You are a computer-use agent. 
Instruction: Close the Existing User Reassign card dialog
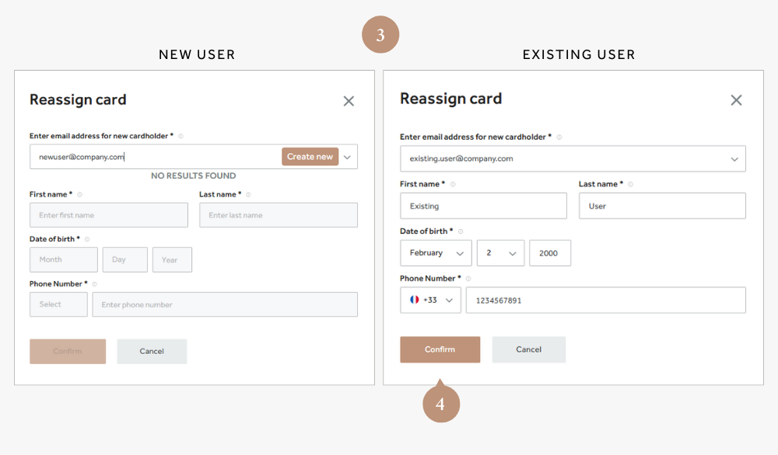click(x=736, y=100)
